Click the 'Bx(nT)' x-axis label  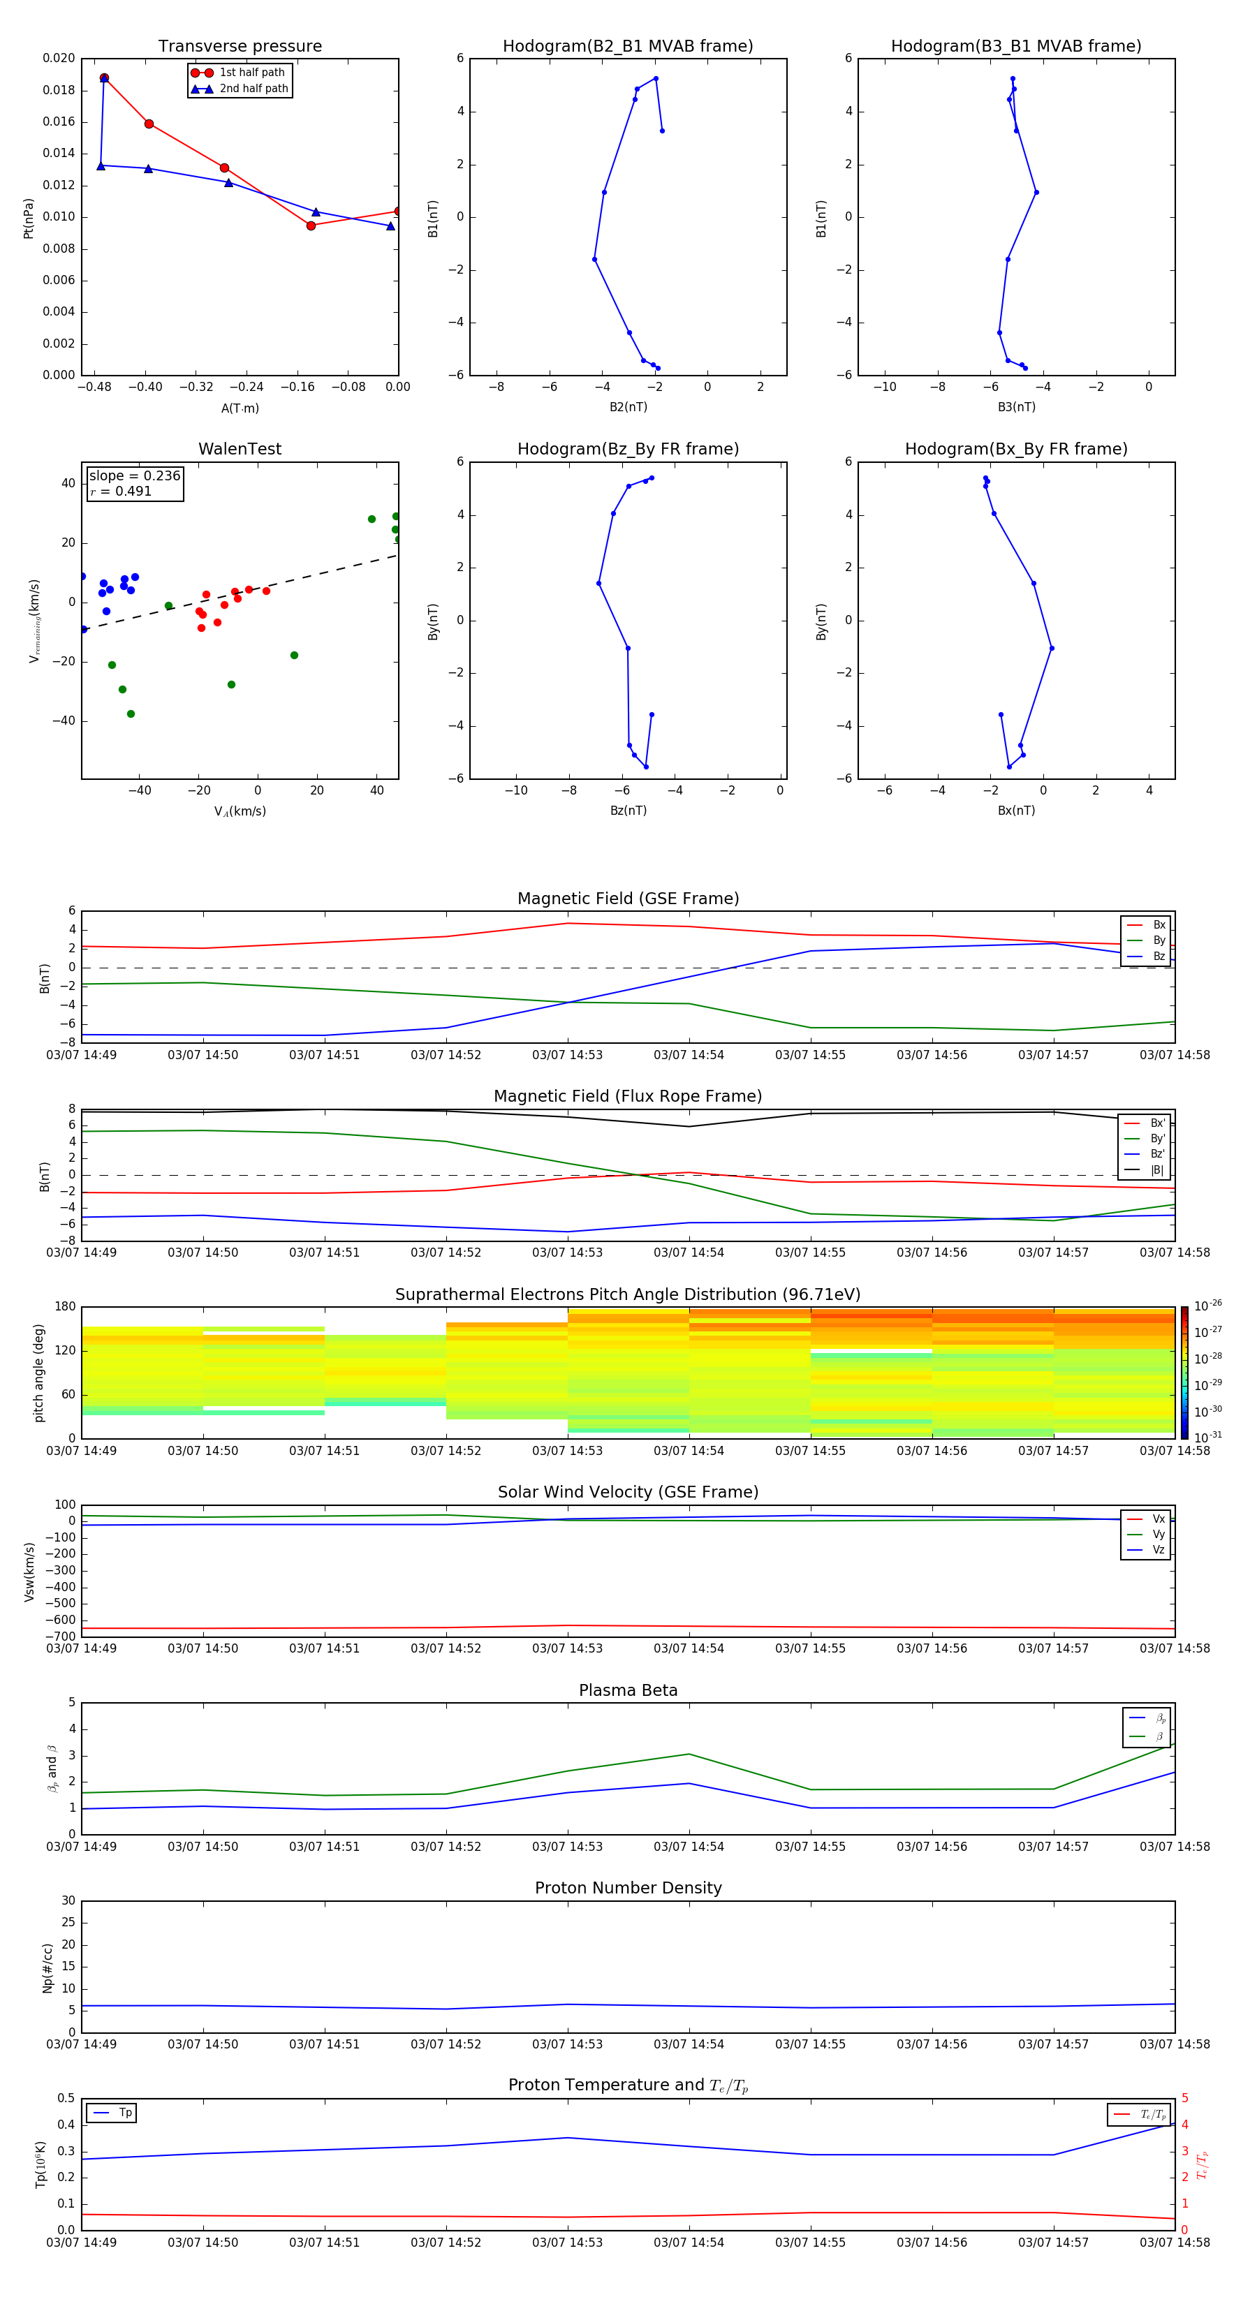tap(1016, 811)
